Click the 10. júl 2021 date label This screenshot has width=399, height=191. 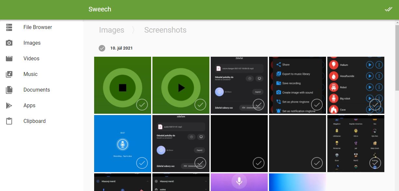point(121,48)
